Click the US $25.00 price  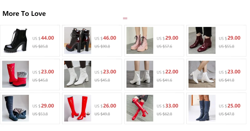pos(230,106)
